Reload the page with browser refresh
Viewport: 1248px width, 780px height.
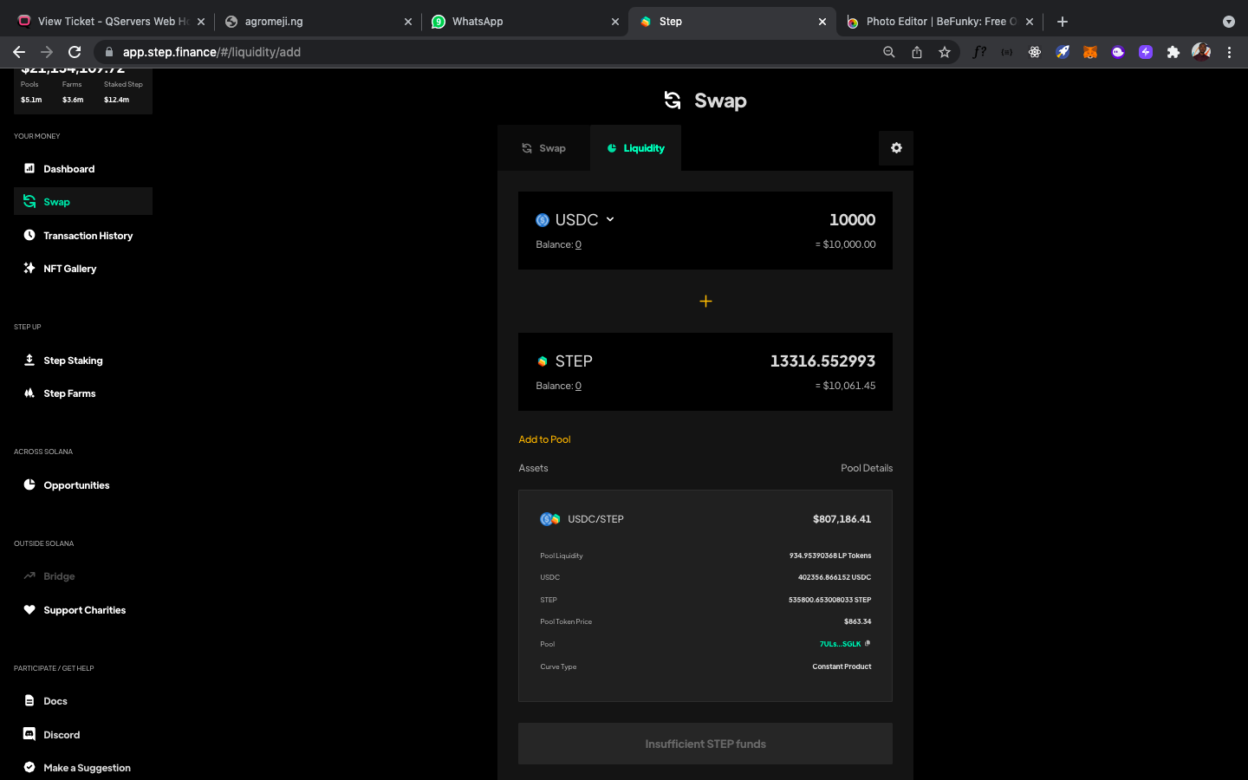pos(75,52)
